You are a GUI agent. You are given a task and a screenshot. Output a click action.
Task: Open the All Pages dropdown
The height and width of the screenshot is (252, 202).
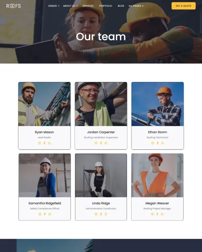pyautogui.click(x=136, y=6)
